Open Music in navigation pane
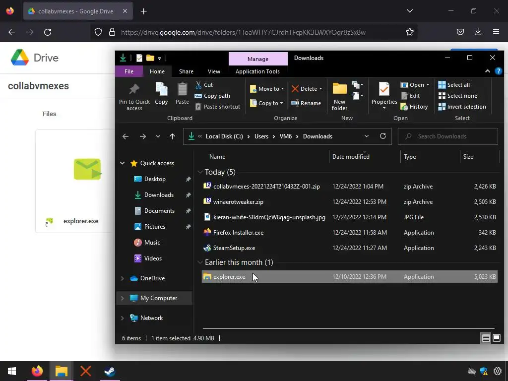The width and height of the screenshot is (508, 381). (152, 243)
